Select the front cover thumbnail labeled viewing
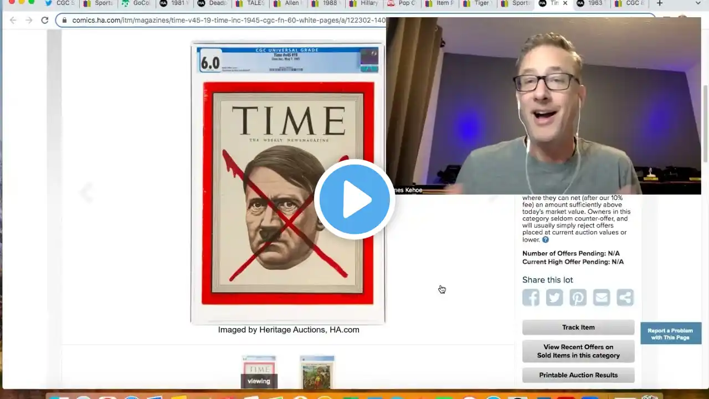The width and height of the screenshot is (709, 399). (x=259, y=372)
